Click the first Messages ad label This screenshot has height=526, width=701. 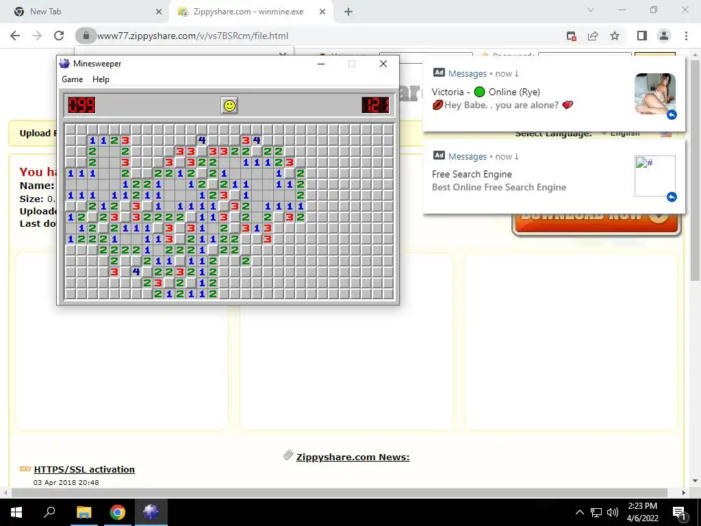point(467,73)
